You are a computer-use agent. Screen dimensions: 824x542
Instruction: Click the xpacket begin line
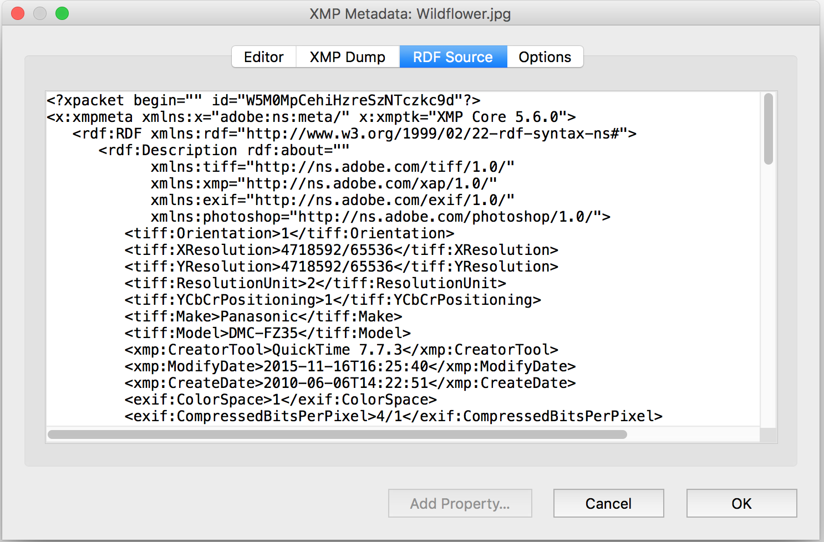(x=263, y=100)
